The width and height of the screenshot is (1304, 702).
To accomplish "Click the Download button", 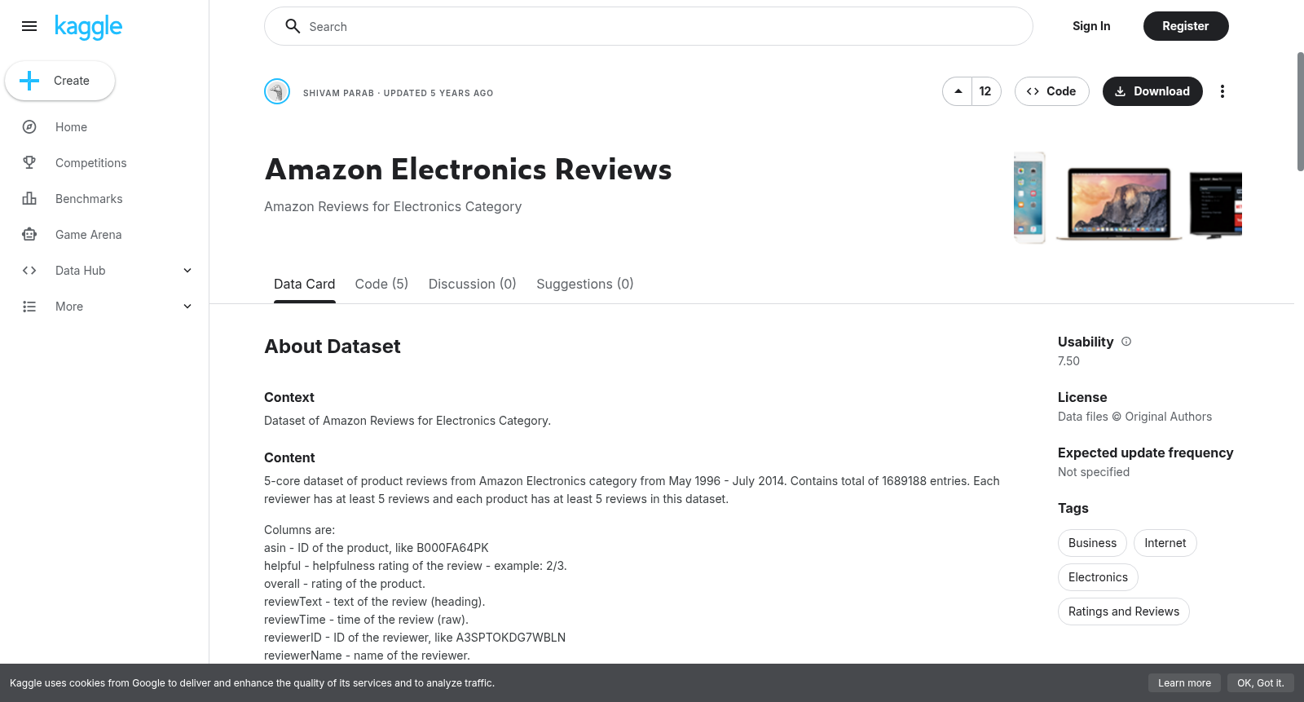I will [x=1152, y=91].
